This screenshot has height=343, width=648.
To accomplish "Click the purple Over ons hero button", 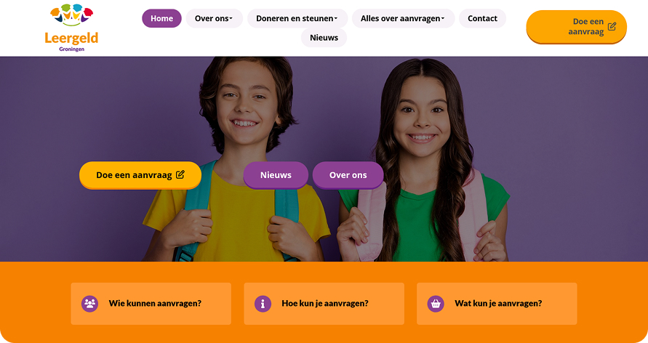I will pos(348,175).
